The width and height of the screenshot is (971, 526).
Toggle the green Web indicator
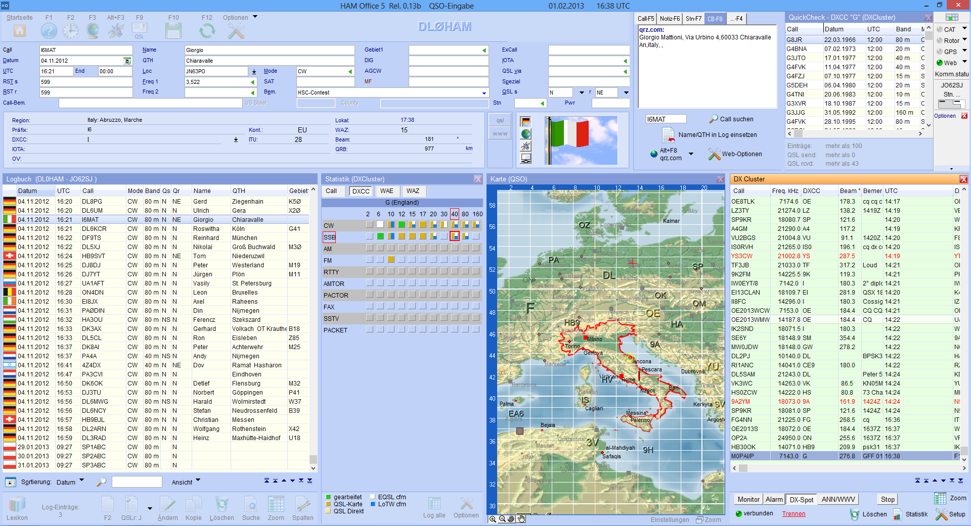pyautogui.click(x=940, y=63)
